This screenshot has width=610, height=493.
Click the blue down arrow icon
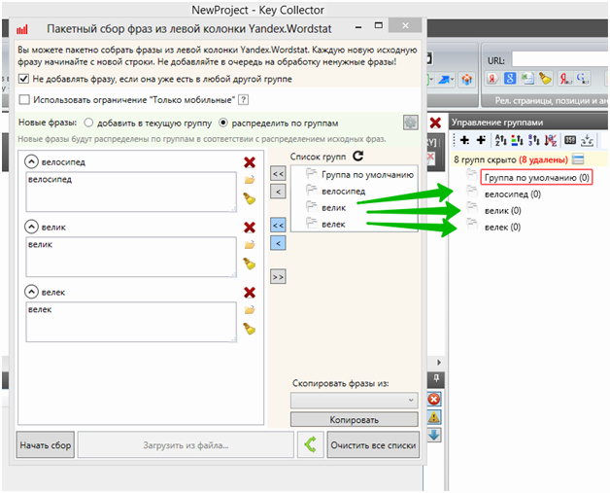pos(434,435)
